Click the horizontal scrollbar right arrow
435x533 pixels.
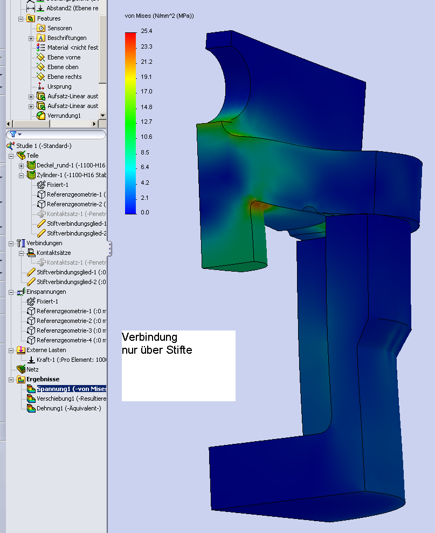(x=95, y=124)
